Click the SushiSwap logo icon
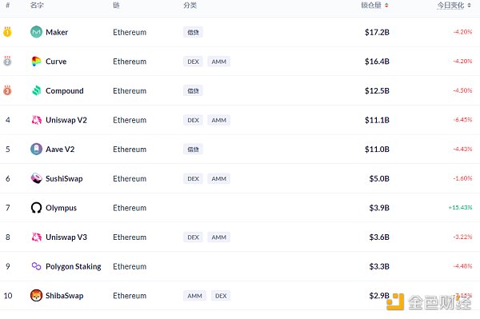 (x=36, y=178)
